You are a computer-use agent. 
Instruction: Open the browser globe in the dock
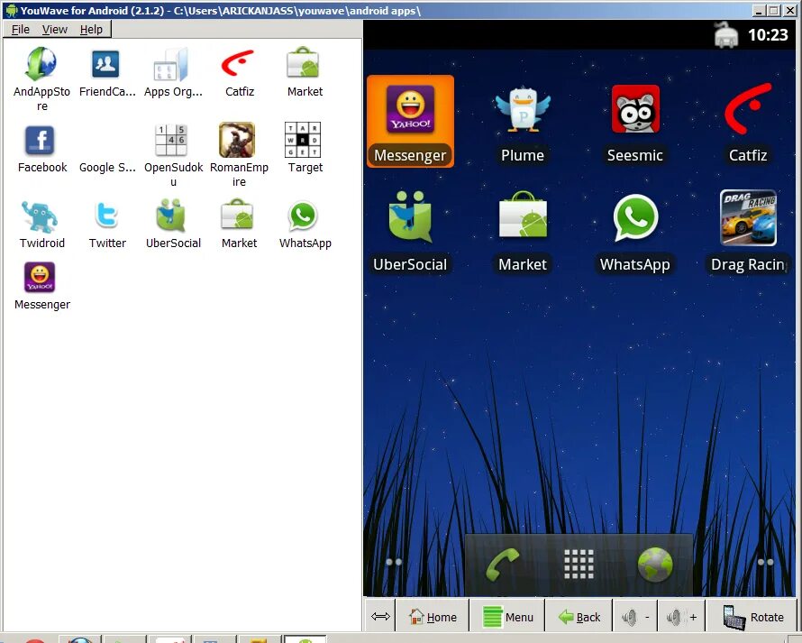coord(655,565)
